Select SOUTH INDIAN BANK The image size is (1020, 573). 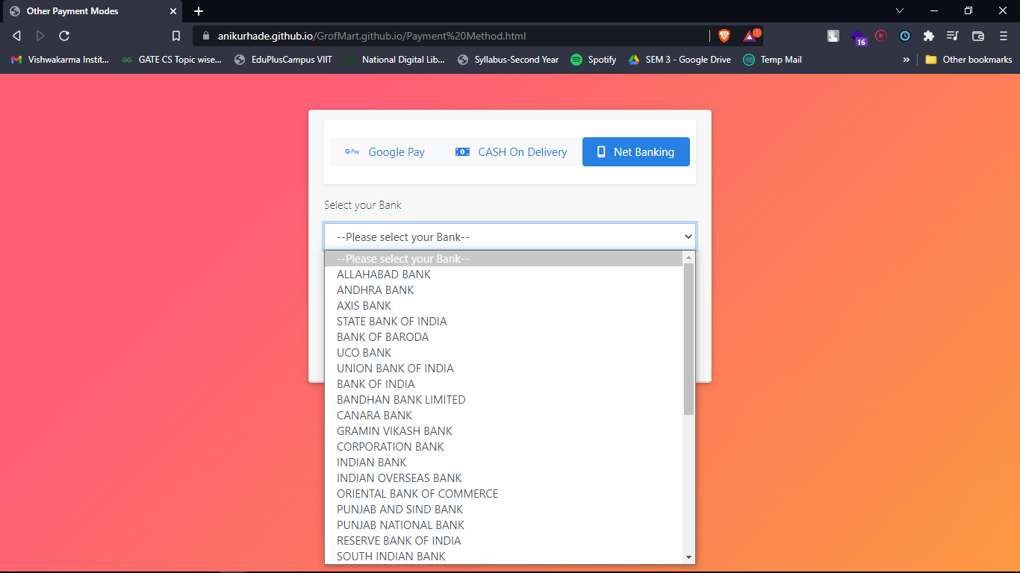click(504, 557)
